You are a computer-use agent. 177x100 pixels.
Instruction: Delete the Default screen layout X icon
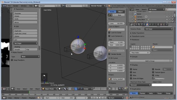[x=59, y=6]
